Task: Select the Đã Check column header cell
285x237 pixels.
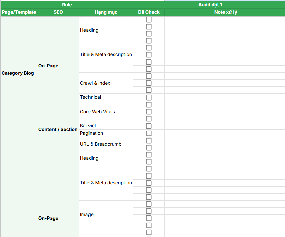Action: coord(148,12)
